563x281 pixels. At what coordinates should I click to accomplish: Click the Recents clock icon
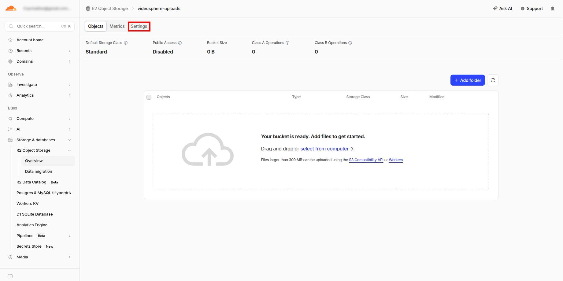[x=10, y=51]
